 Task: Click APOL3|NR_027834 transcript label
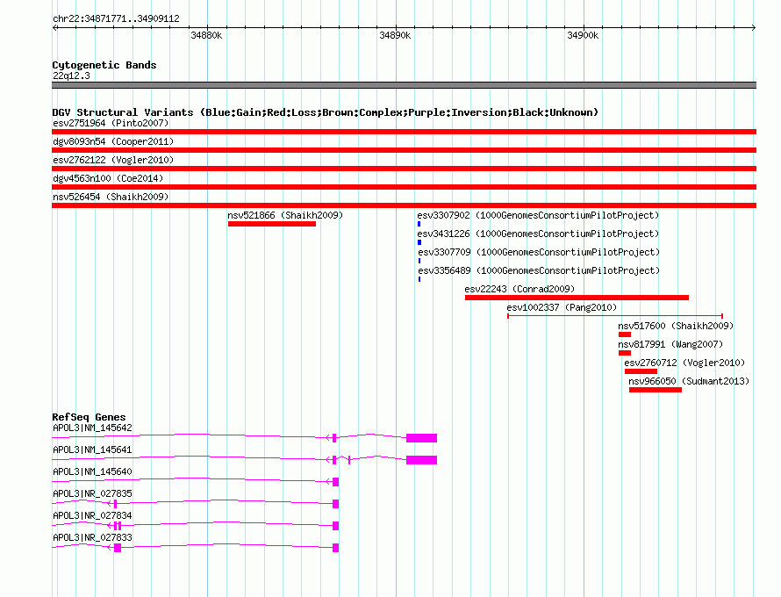pos(93,515)
